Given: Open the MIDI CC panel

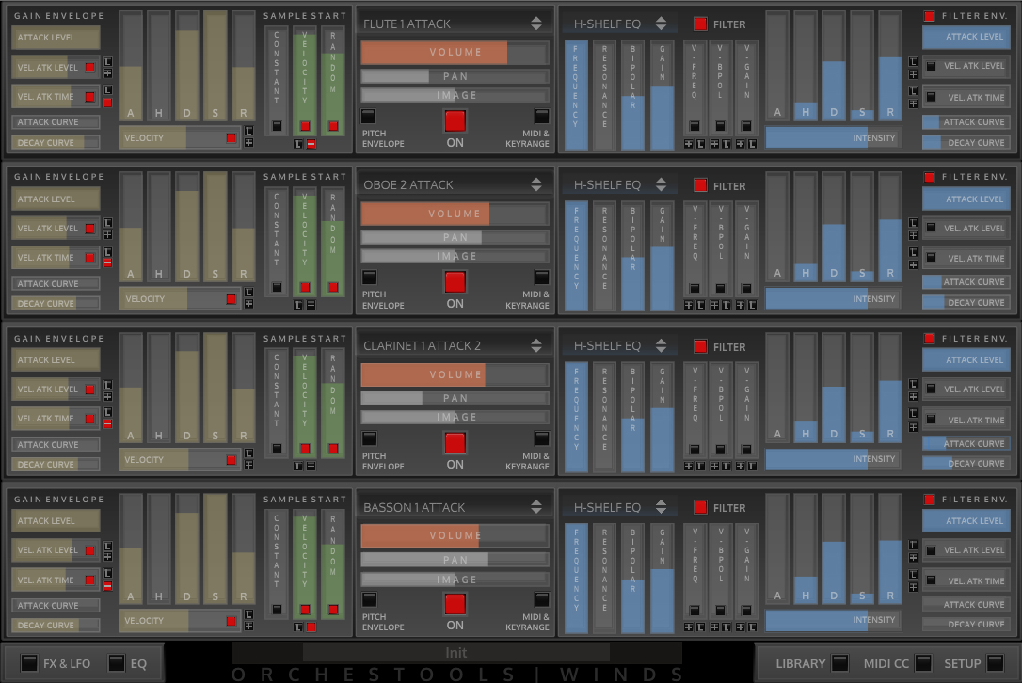Looking at the screenshot, I should point(923,663).
